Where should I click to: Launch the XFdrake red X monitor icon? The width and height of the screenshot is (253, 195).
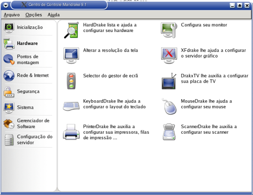[x=169, y=56]
